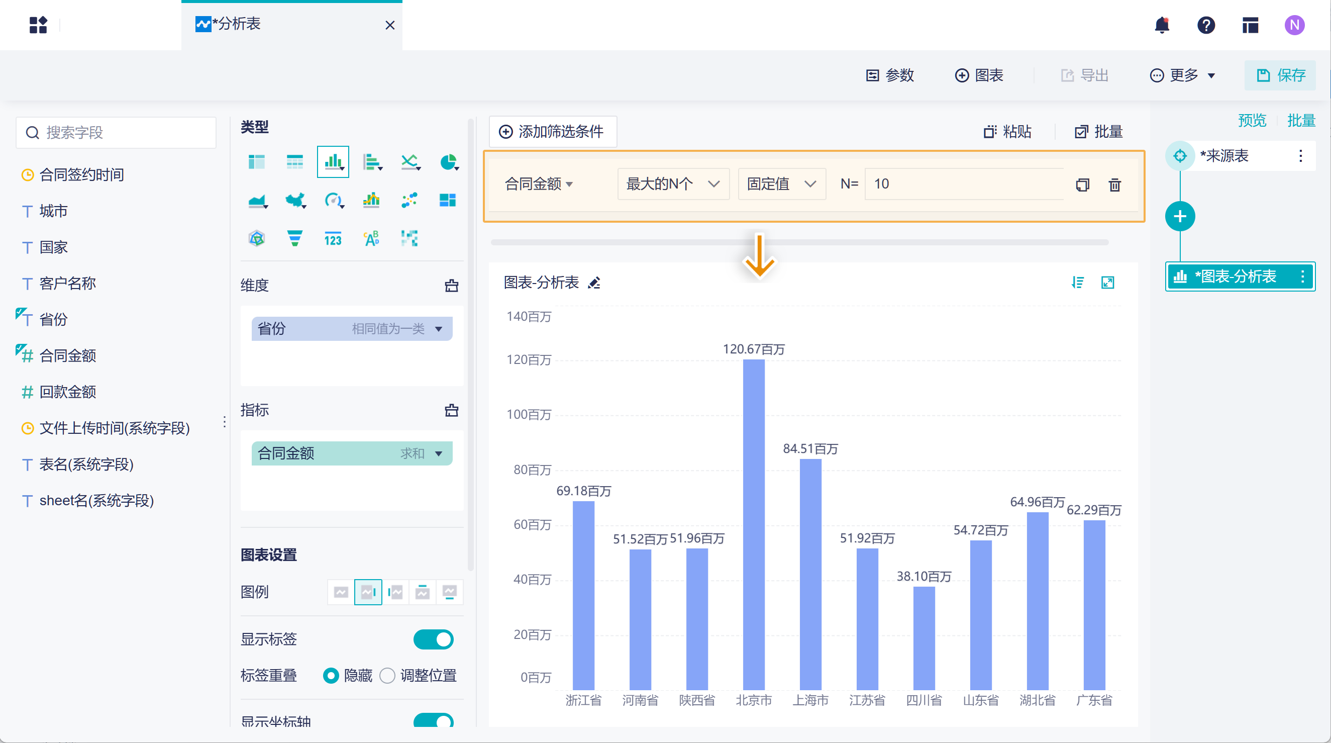Toggle the 显示标签 switch
The image size is (1331, 743).
[x=434, y=639]
